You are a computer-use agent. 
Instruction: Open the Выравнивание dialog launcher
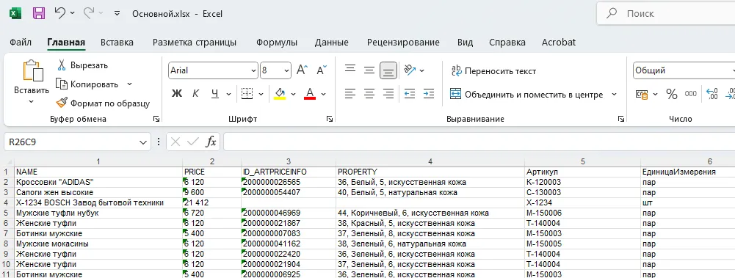[621, 120]
